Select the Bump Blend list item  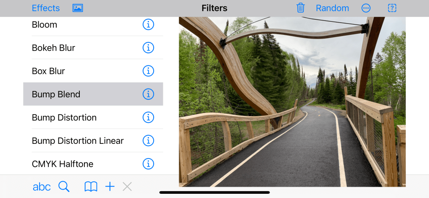pyautogui.click(x=93, y=94)
